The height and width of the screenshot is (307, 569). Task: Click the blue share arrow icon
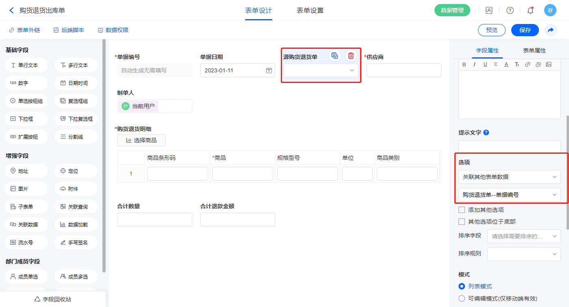click(551, 30)
